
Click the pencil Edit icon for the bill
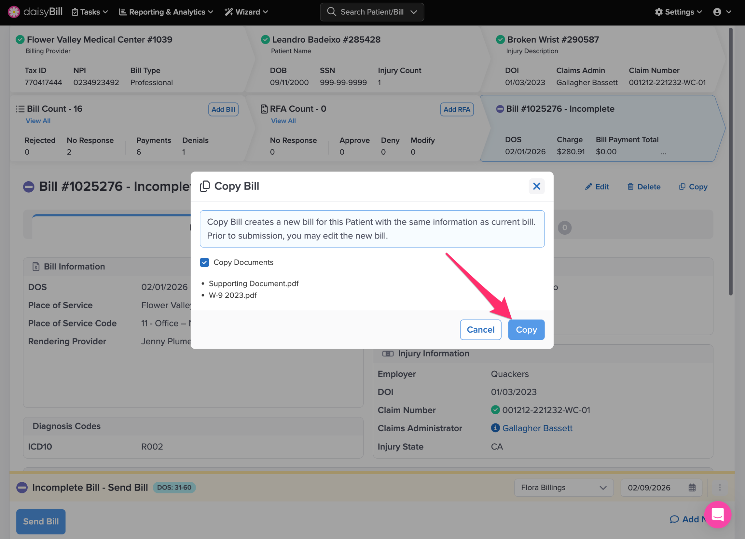tap(588, 187)
